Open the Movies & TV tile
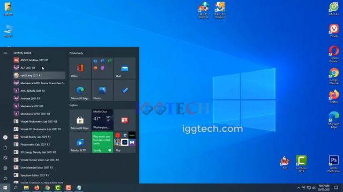Image resolution: width=343 pixels, height=192 pixels. pyautogui.click(x=80, y=142)
